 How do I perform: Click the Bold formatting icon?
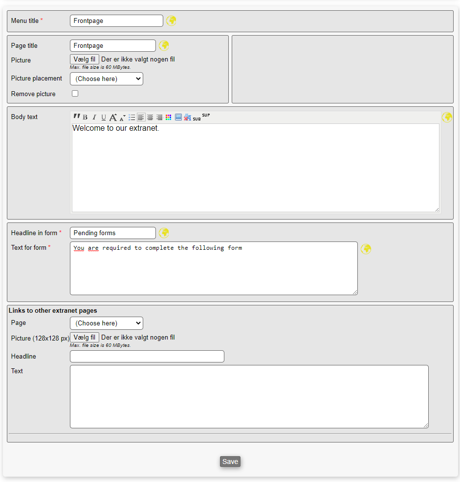(85, 118)
